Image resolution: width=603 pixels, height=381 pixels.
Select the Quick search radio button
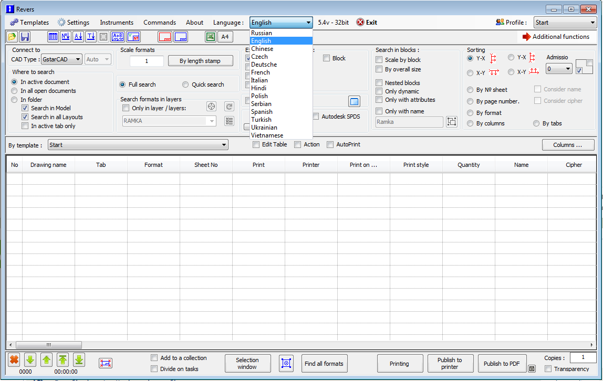click(185, 84)
